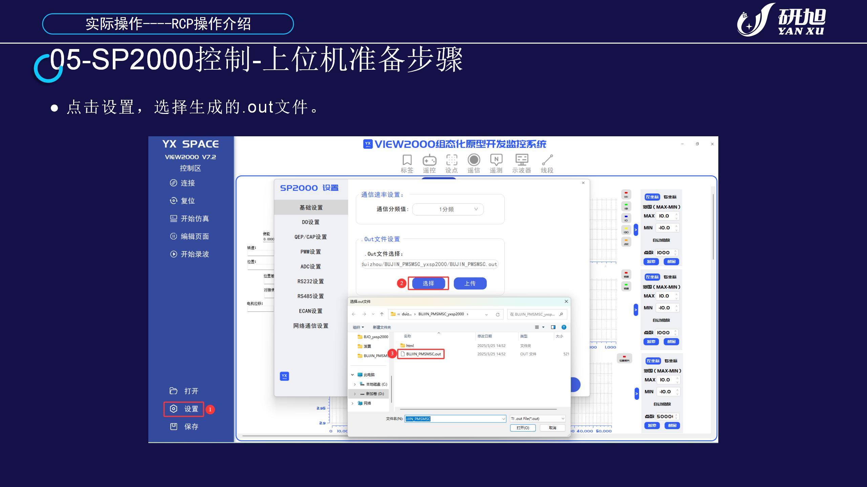Refresh the file dialog folder
Image resolution: width=867 pixels, height=487 pixels.
click(498, 315)
